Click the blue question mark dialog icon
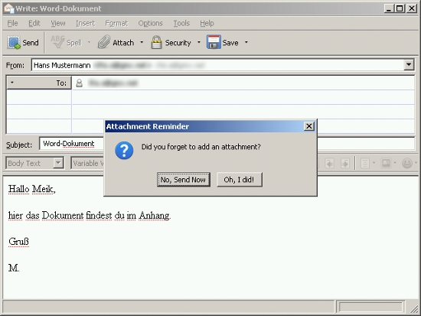Image resolution: width=421 pixels, height=316 pixels. [x=124, y=151]
